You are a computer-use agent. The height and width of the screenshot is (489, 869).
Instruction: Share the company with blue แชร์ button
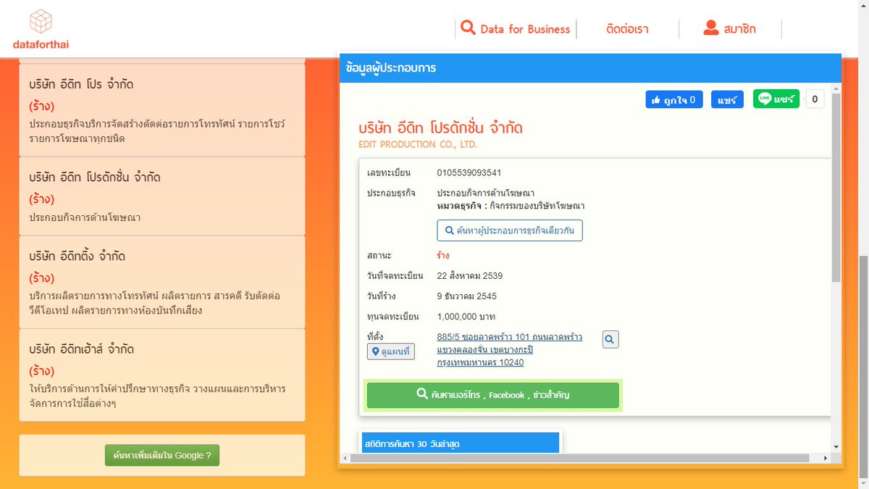point(727,100)
